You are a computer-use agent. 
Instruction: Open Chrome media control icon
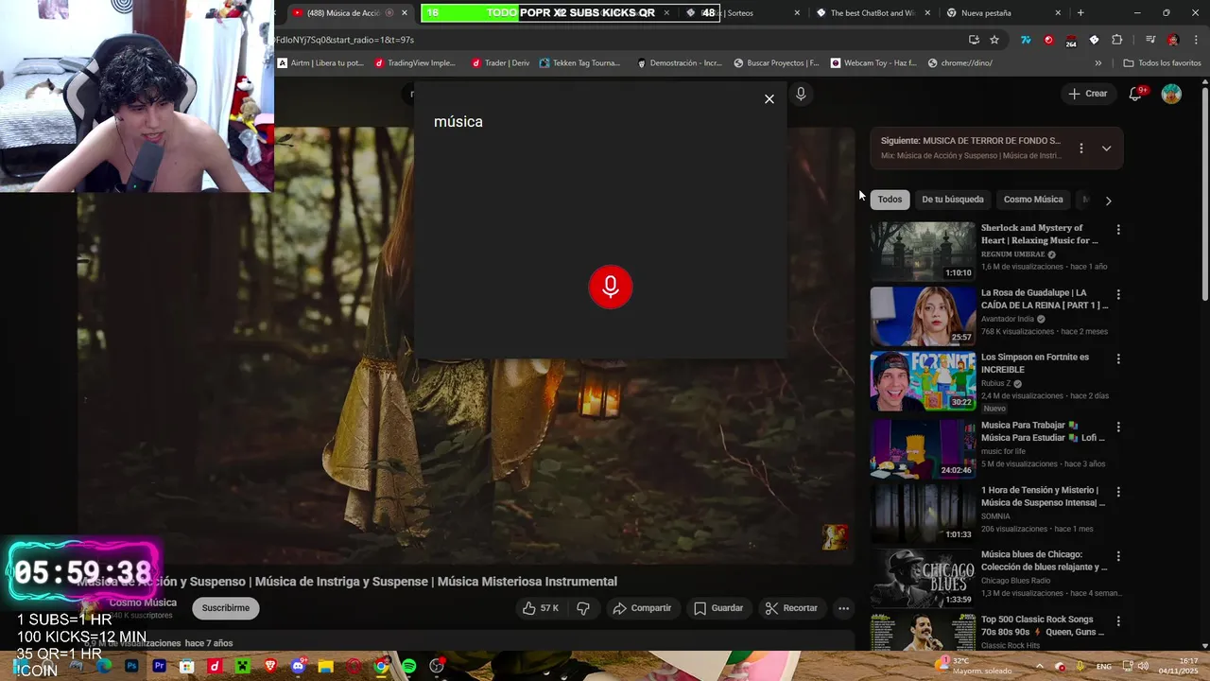click(x=1149, y=40)
